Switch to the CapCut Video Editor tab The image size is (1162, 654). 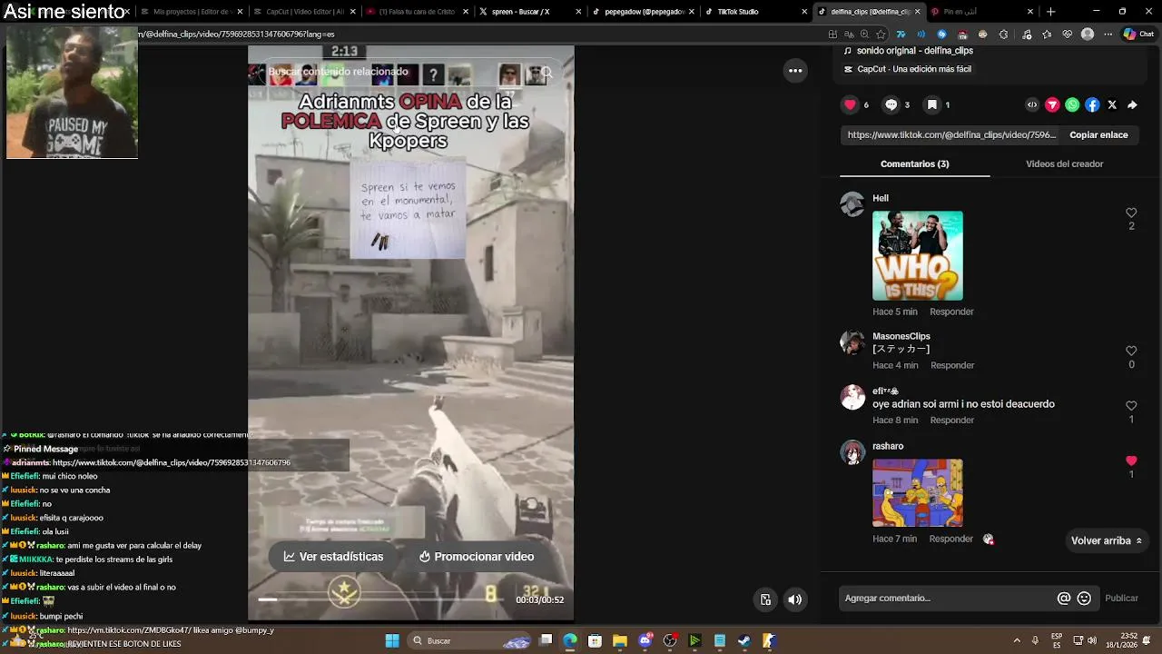coord(304,12)
